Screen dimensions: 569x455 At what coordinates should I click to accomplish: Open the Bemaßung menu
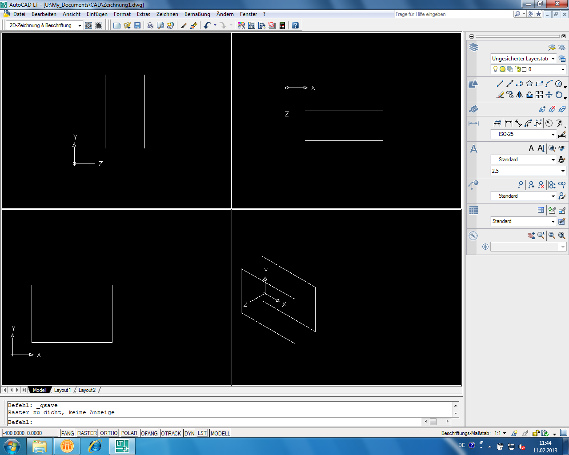tap(197, 14)
